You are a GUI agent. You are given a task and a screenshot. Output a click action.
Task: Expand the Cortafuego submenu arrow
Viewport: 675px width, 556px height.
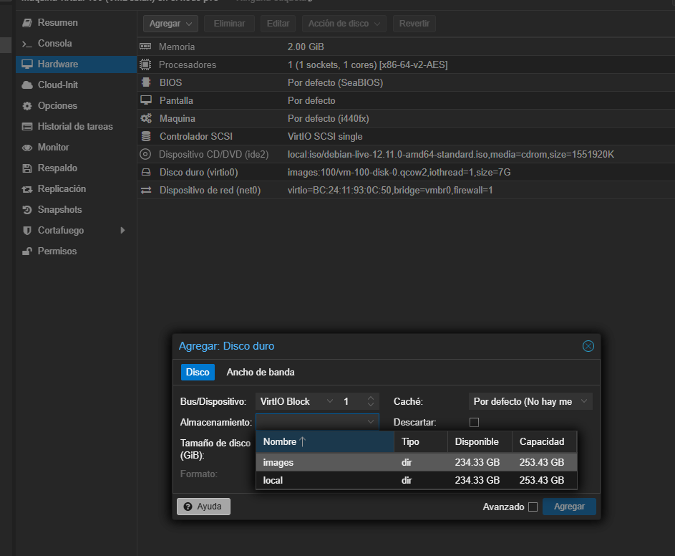coord(122,231)
